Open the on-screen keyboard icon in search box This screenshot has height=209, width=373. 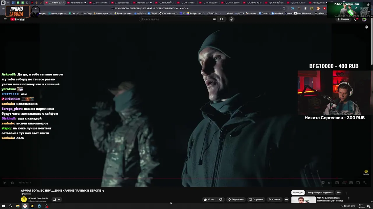pos(214,19)
